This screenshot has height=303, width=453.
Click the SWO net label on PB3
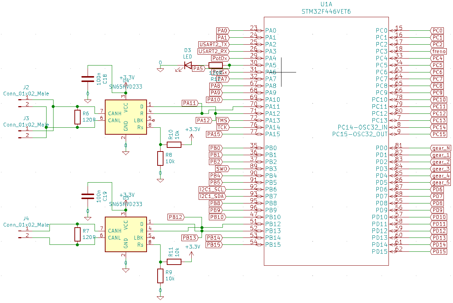221,169
